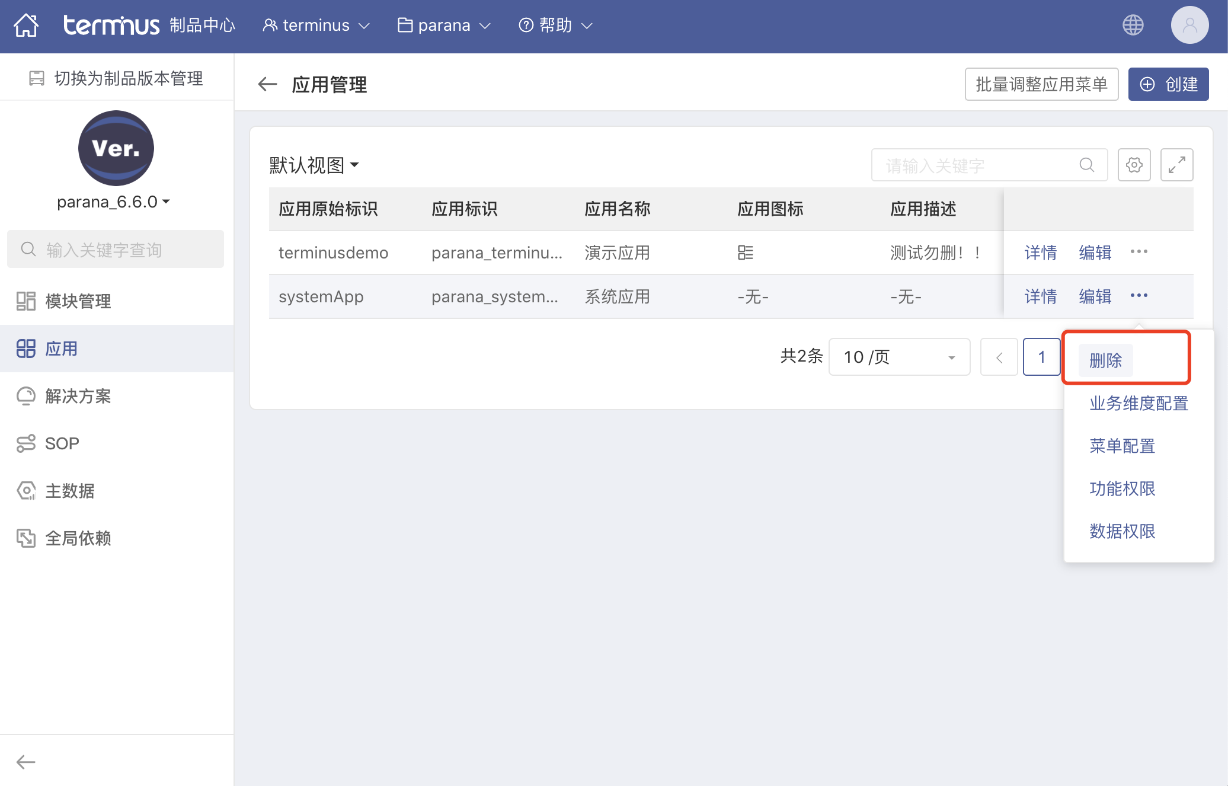Click the parana_system... identifier cell

coord(495,297)
